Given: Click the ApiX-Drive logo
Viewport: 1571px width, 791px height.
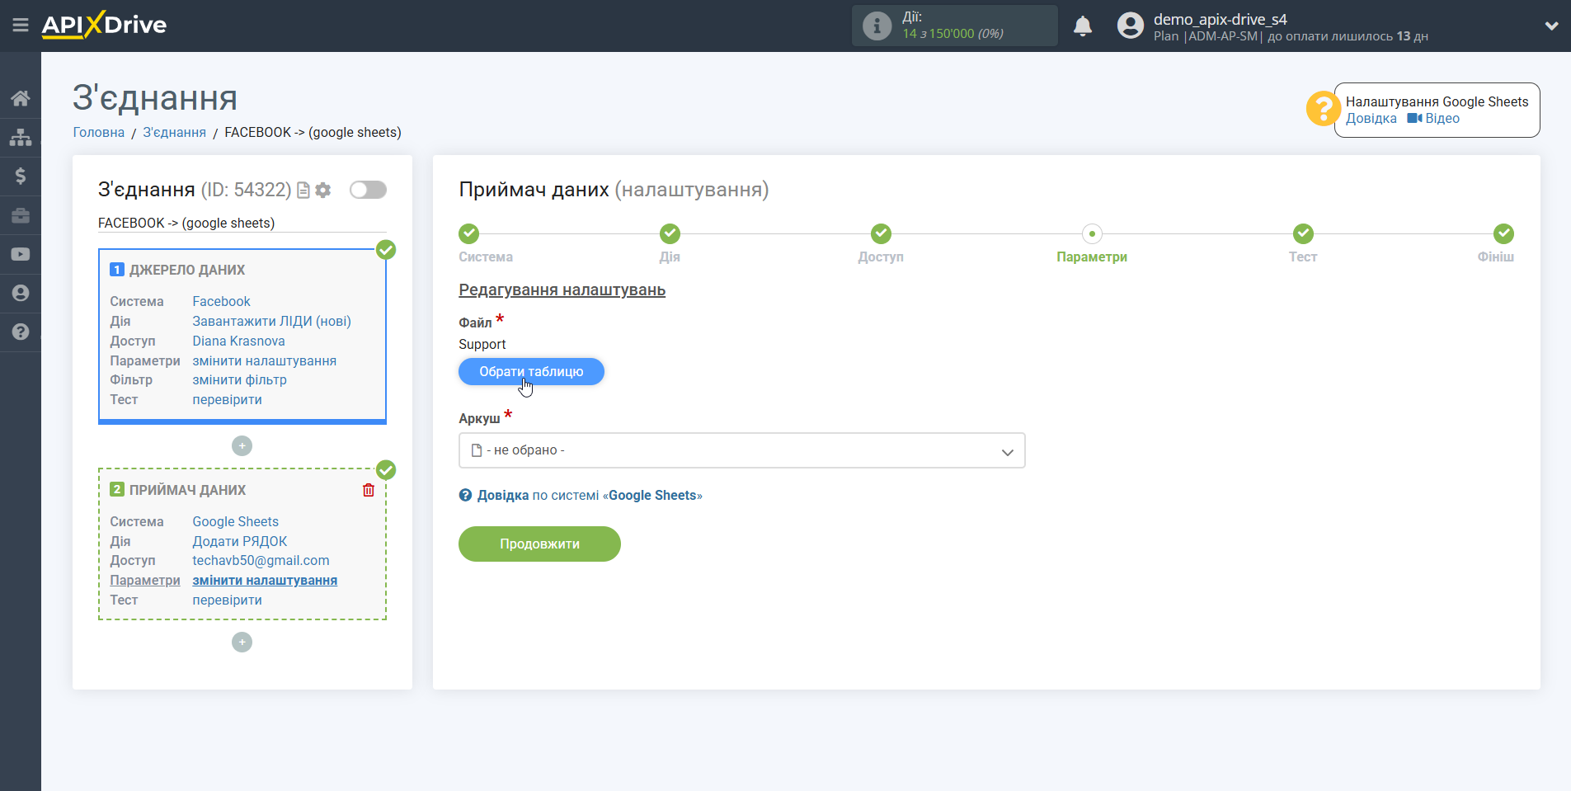Looking at the screenshot, I should click(x=104, y=25).
